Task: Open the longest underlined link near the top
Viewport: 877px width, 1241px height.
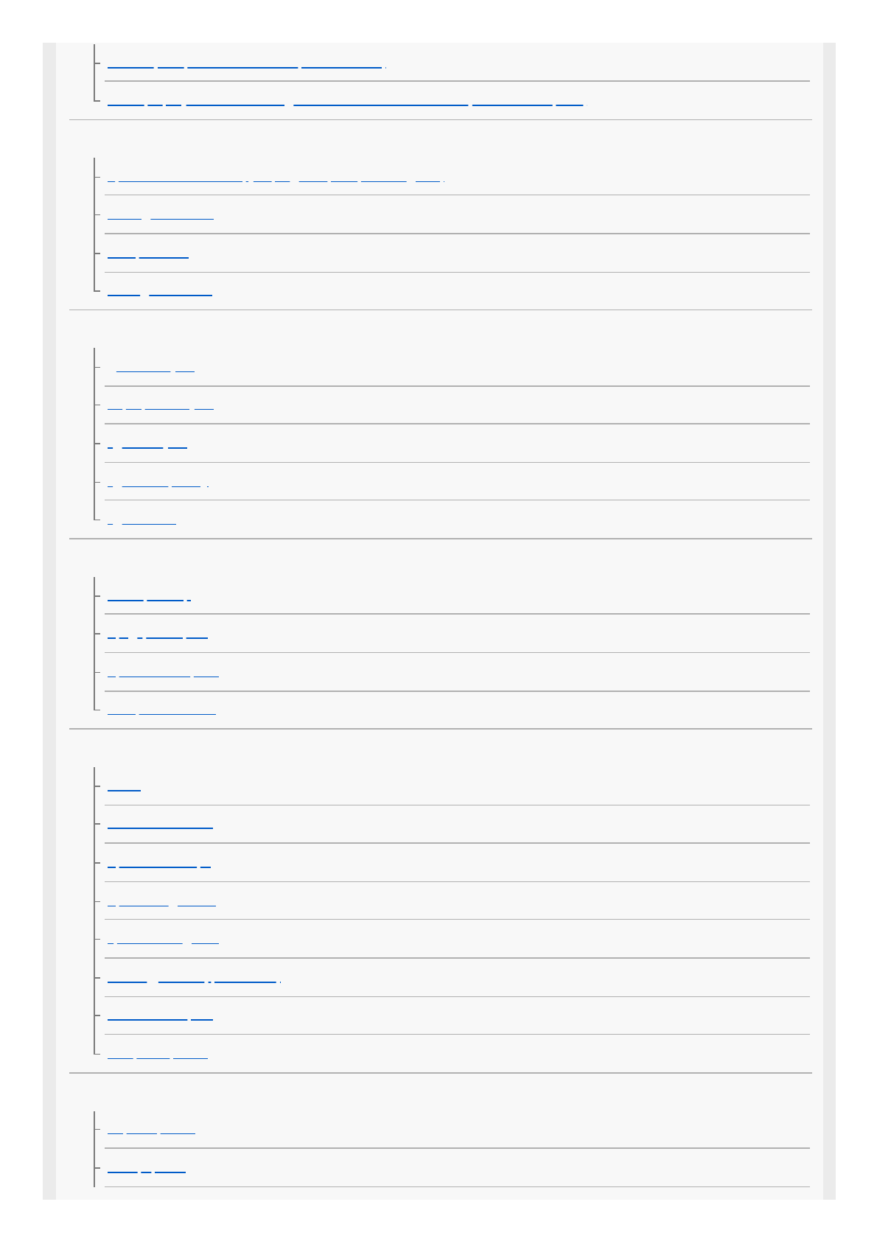Action: coord(345,103)
